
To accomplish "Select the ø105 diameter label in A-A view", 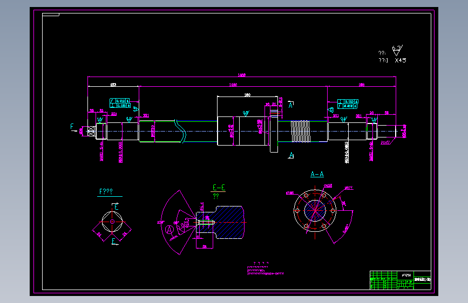I will coord(290,193).
